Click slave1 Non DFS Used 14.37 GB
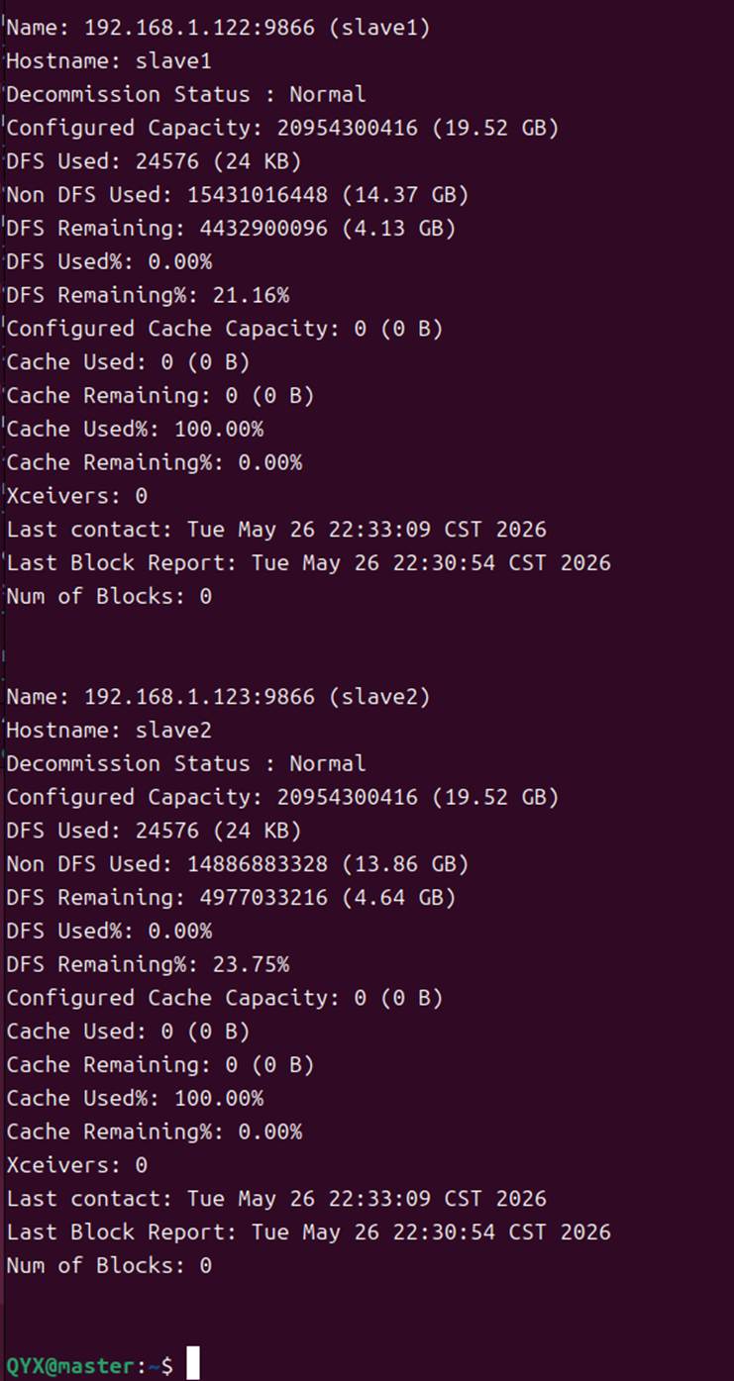Viewport: 734px width, 1381px height. tap(238, 195)
